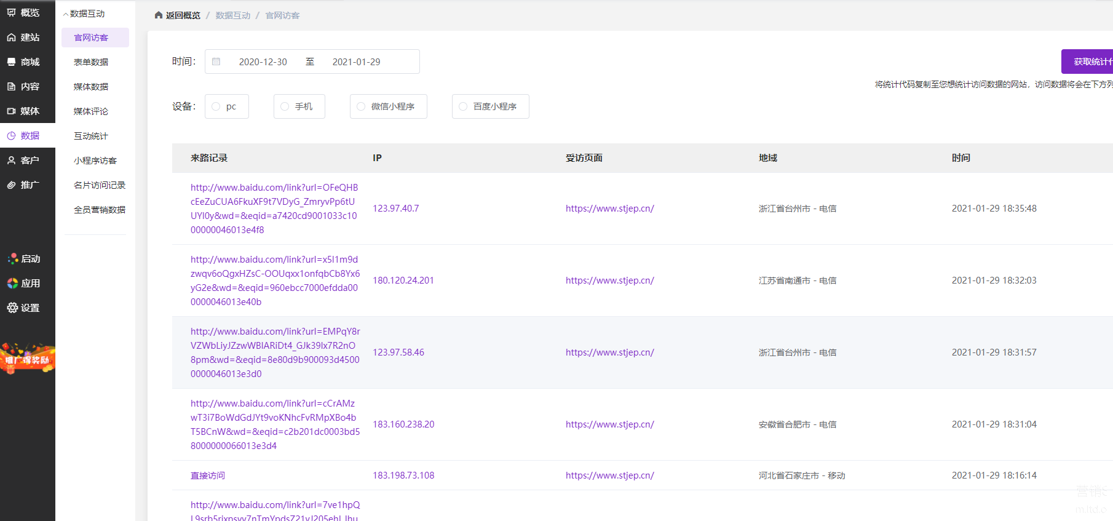
Task: Collapse the 数据互动 submenu section
Action: (66, 14)
